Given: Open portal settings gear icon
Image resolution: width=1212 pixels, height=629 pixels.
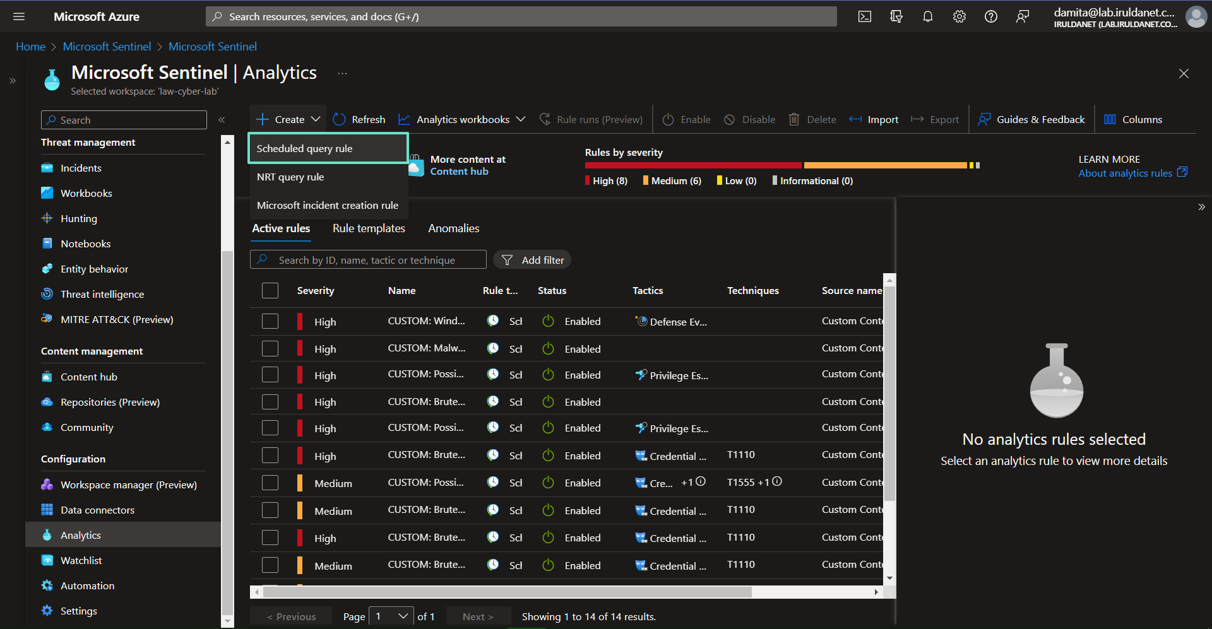Looking at the screenshot, I should [x=959, y=16].
